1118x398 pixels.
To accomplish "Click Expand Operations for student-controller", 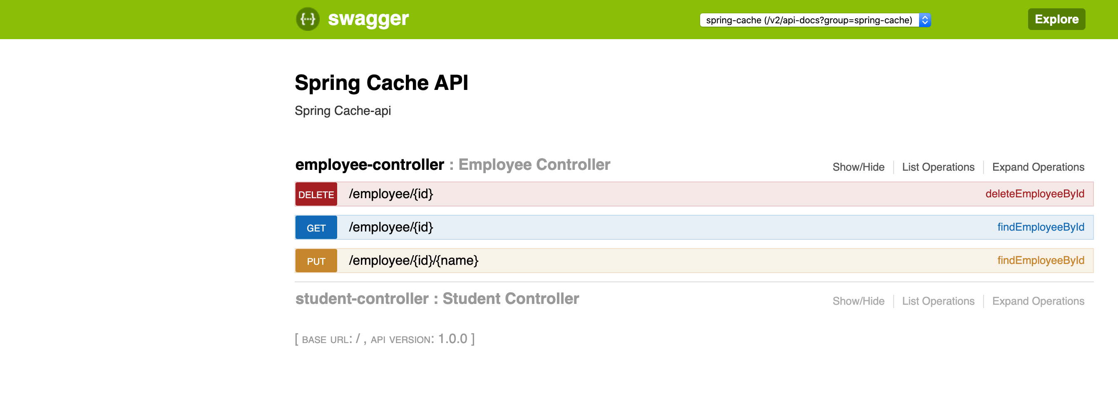I will 1038,300.
